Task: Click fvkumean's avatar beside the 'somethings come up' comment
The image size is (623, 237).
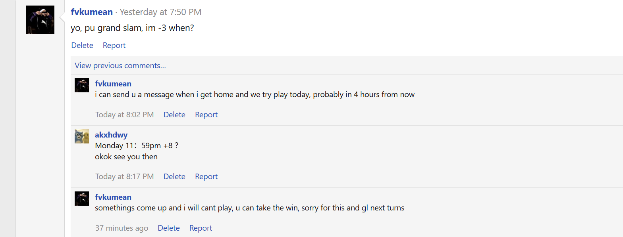Action: (82, 199)
